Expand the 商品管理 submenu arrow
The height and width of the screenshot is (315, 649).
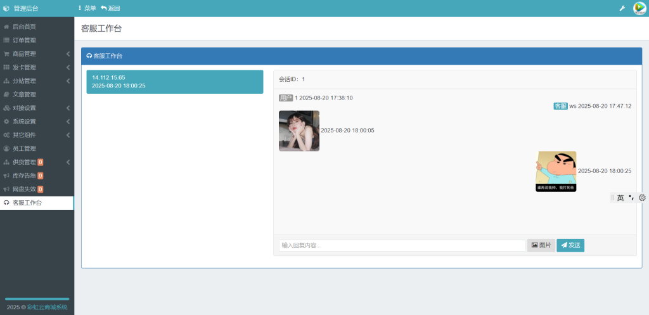pyautogui.click(x=68, y=54)
